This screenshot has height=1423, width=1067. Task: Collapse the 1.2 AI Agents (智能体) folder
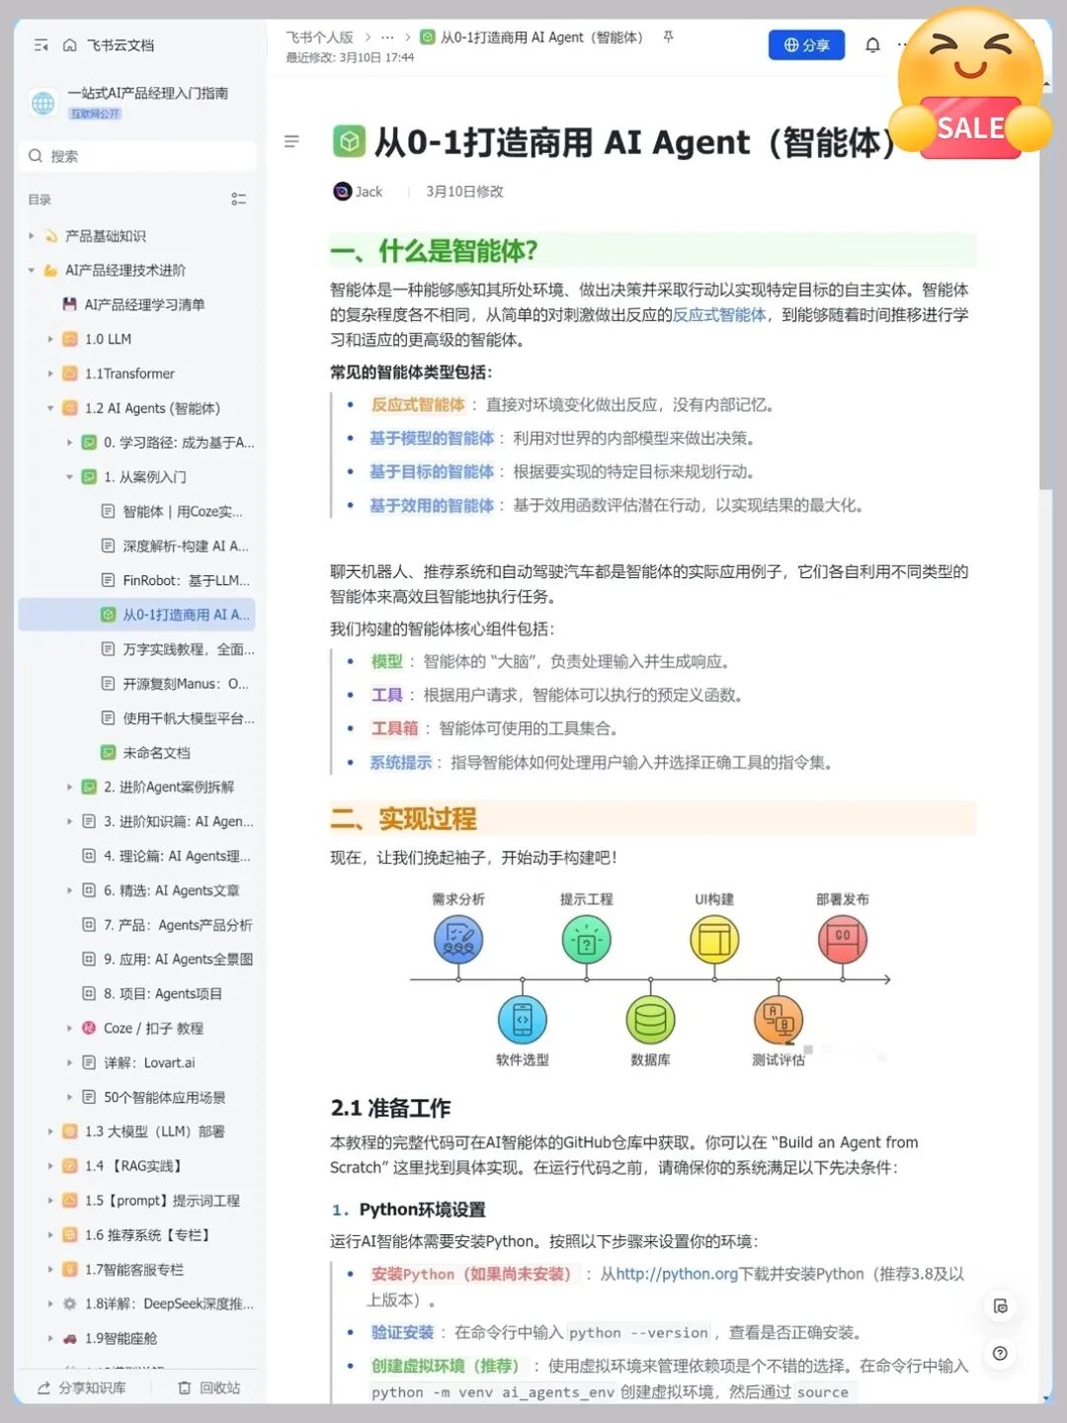pyautogui.click(x=51, y=408)
